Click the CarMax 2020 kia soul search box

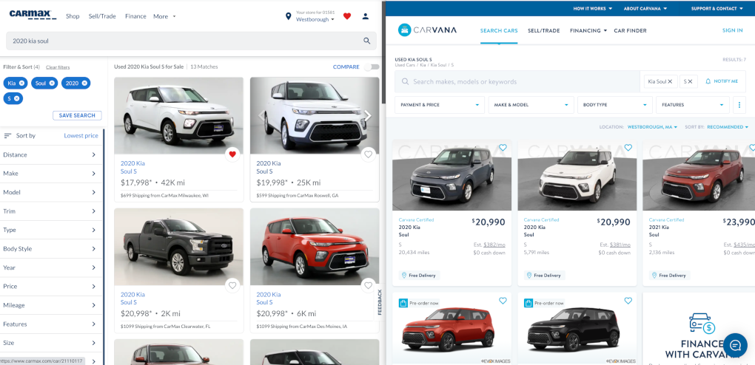coord(191,41)
